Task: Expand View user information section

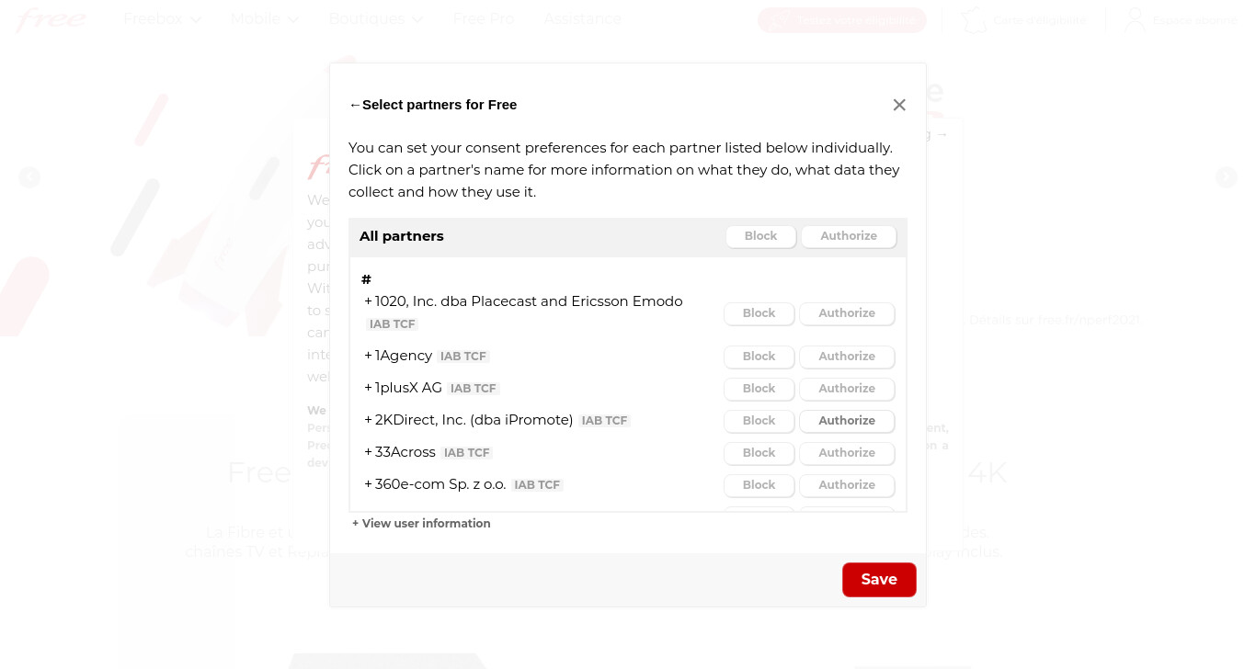Action: pyautogui.click(x=421, y=524)
